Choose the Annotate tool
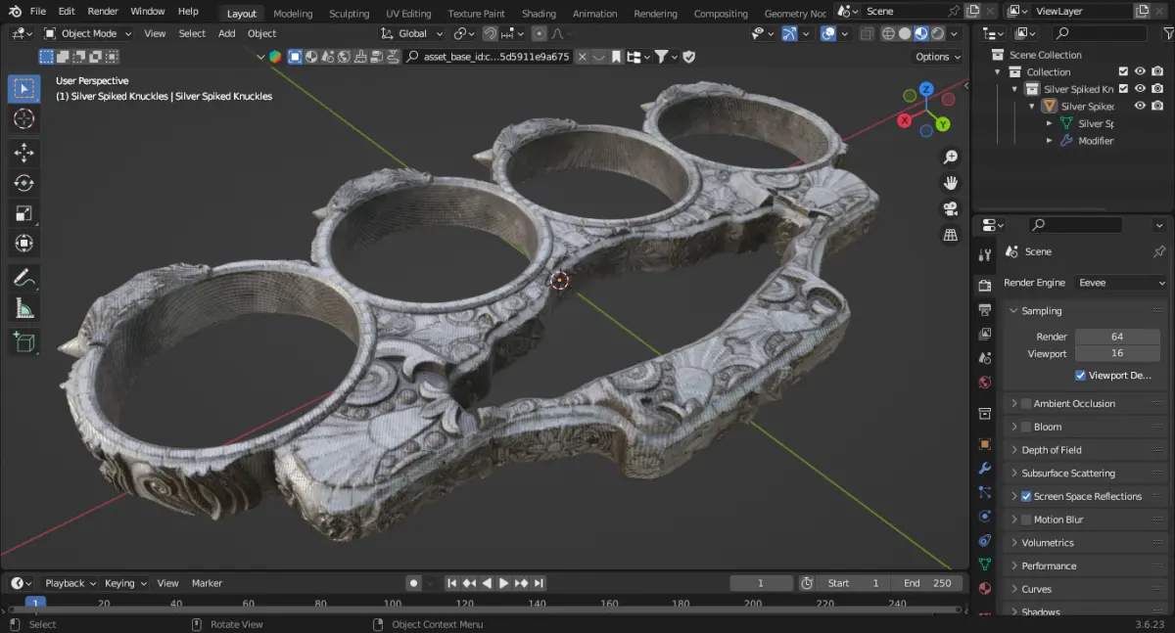Screen dimensions: 1175x633 [24, 278]
